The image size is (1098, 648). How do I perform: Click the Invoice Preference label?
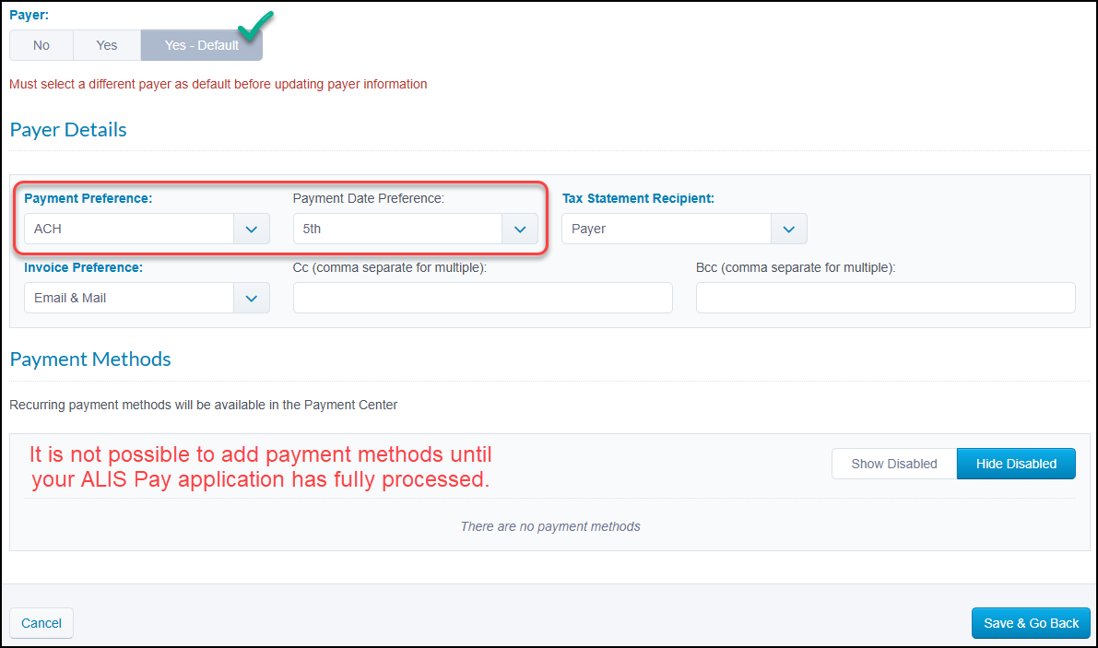tap(83, 268)
